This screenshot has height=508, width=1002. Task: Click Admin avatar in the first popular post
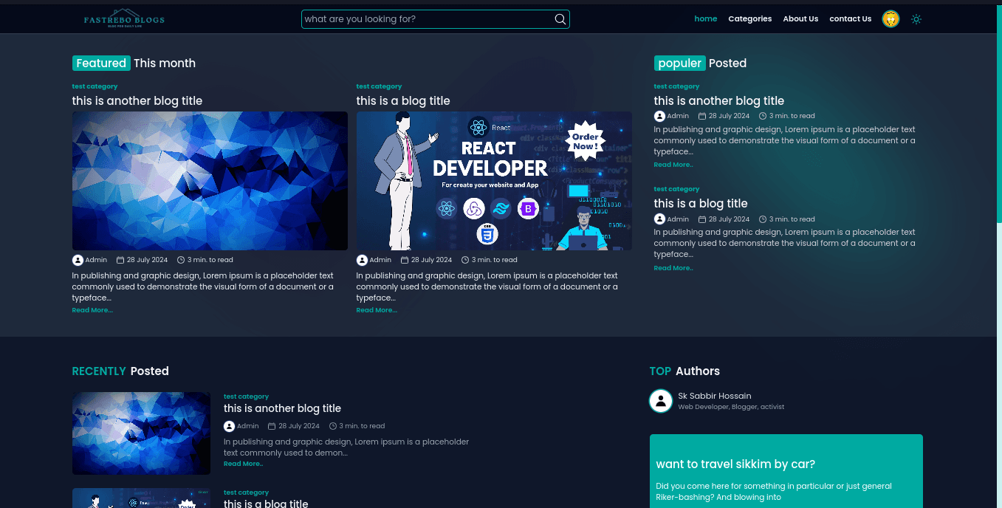pyautogui.click(x=659, y=116)
